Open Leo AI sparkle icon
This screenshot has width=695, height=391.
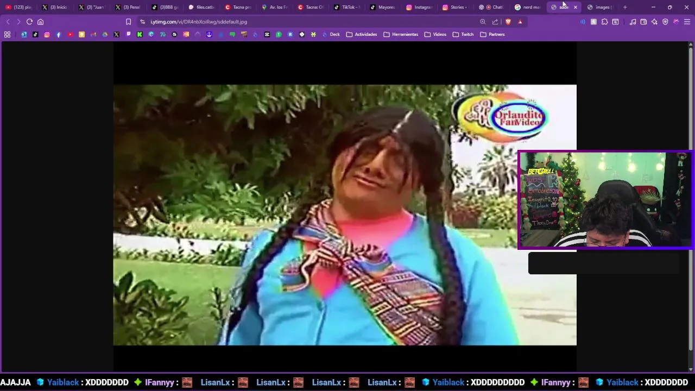pos(654,22)
